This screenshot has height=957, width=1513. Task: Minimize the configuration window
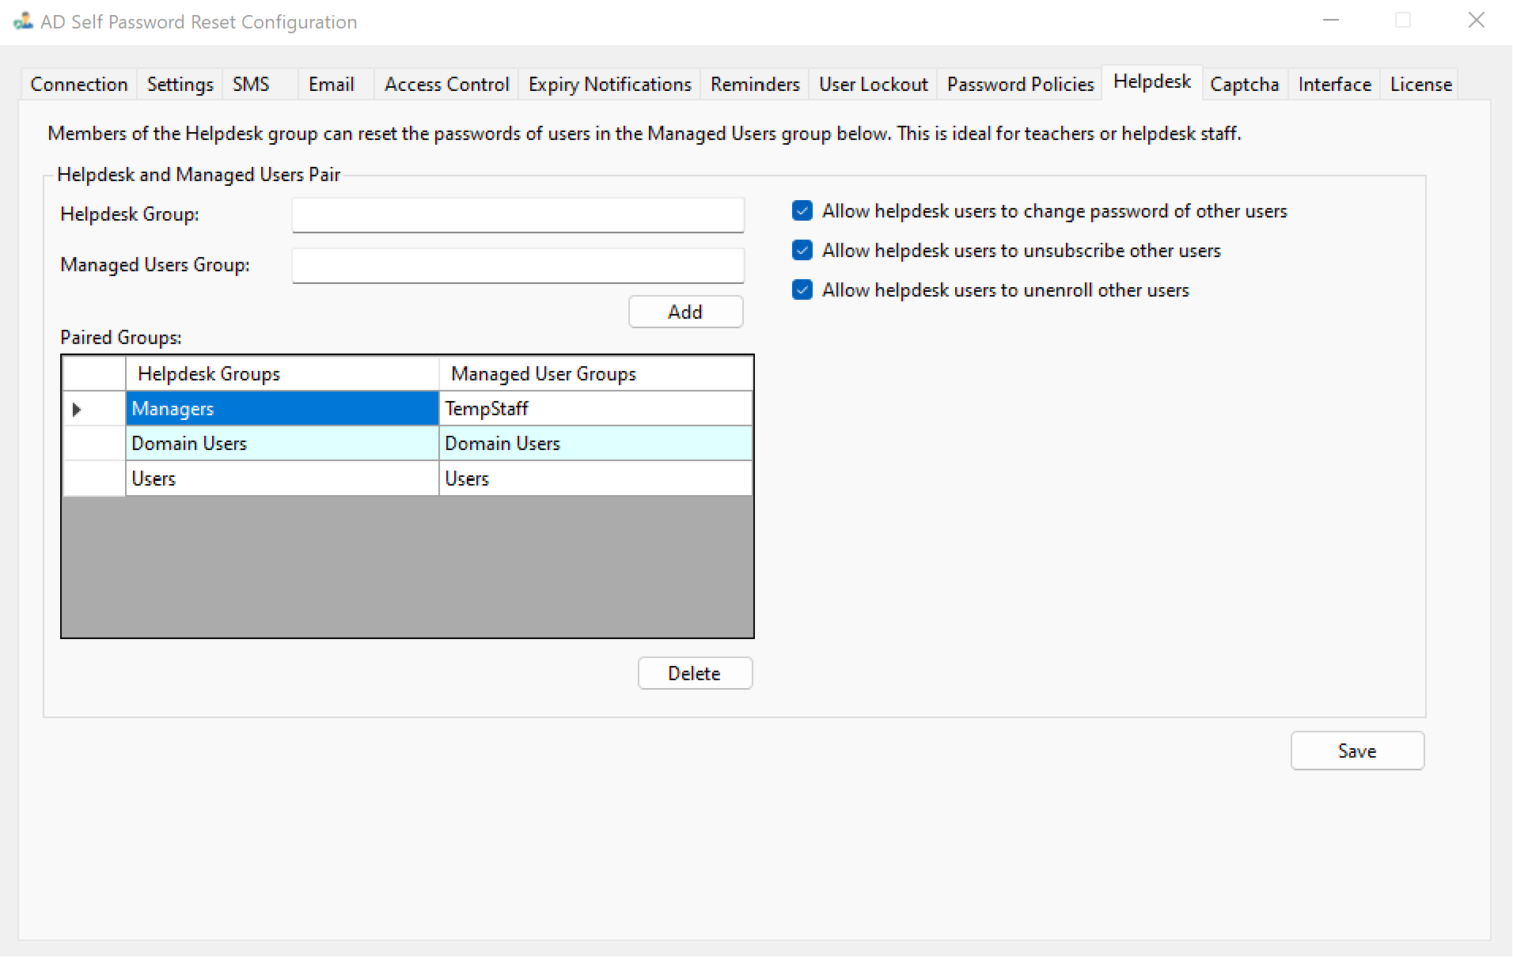tap(1331, 21)
